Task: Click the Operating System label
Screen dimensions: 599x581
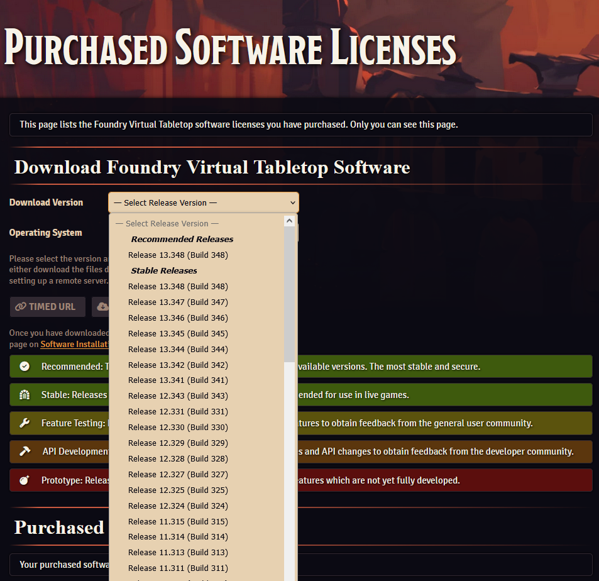Action: [x=45, y=233]
